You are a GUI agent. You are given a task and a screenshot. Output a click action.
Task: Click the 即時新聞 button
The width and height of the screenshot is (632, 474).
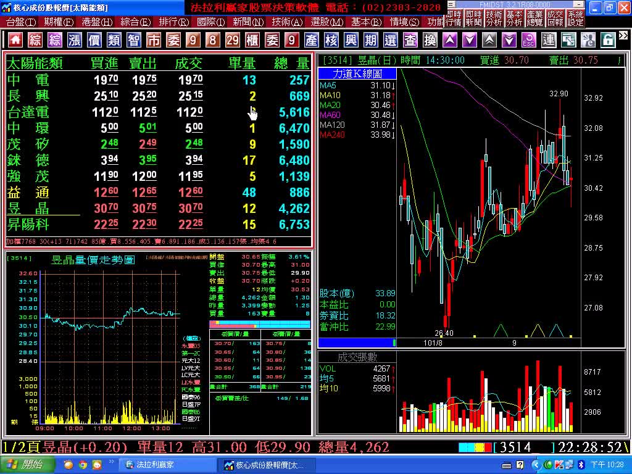pyautogui.click(x=474, y=19)
